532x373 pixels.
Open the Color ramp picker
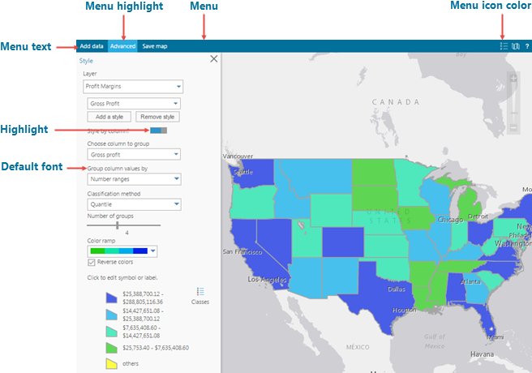pyautogui.click(x=133, y=251)
